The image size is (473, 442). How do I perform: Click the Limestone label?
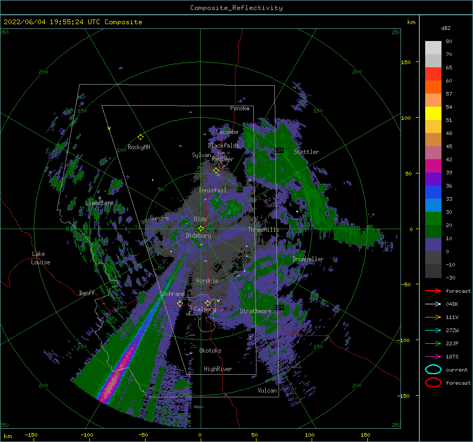pos(99,203)
